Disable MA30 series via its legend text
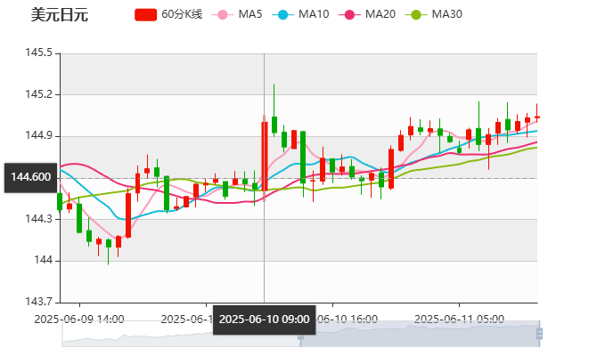The image size is (597, 356). (446, 14)
